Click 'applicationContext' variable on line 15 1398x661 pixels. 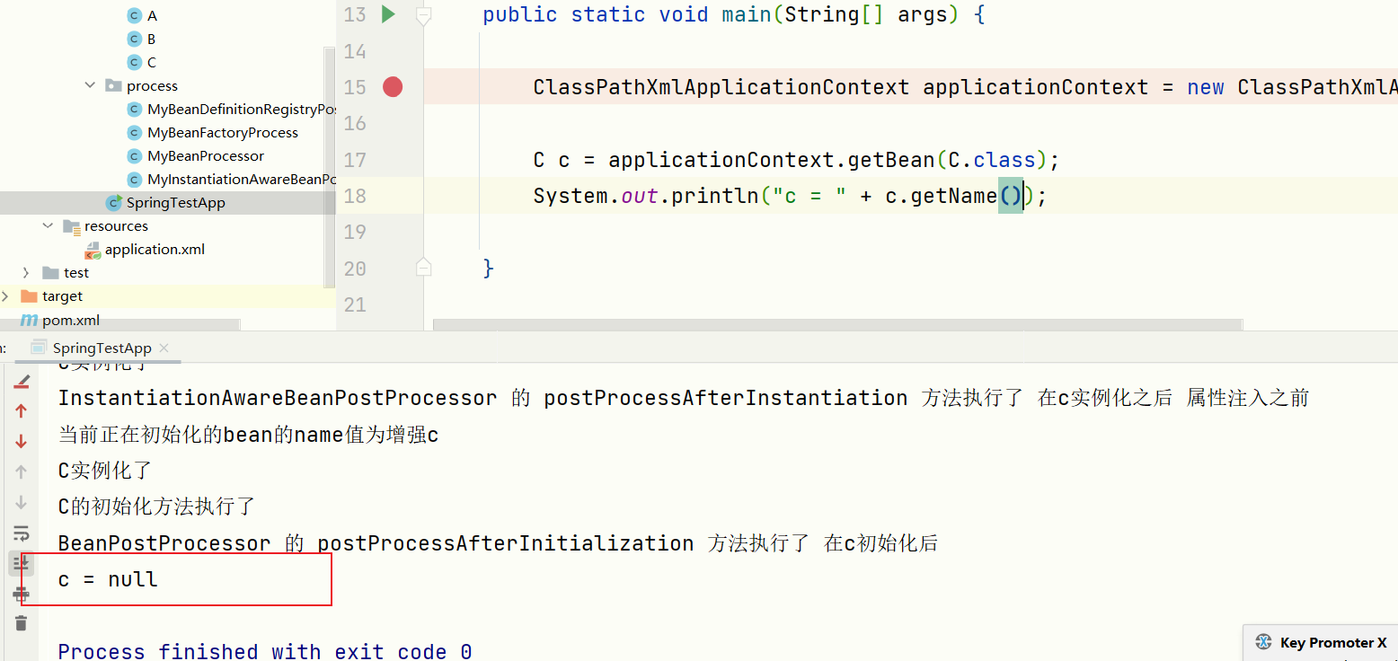click(x=1036, y=87)
